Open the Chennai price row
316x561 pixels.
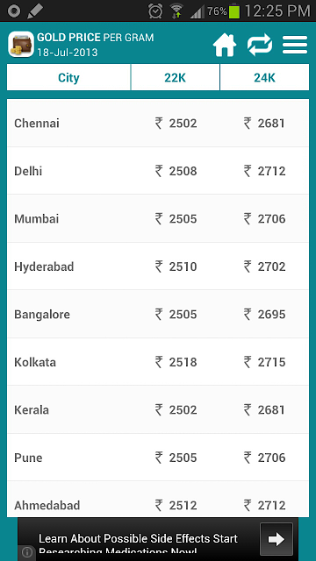point(158,123)
